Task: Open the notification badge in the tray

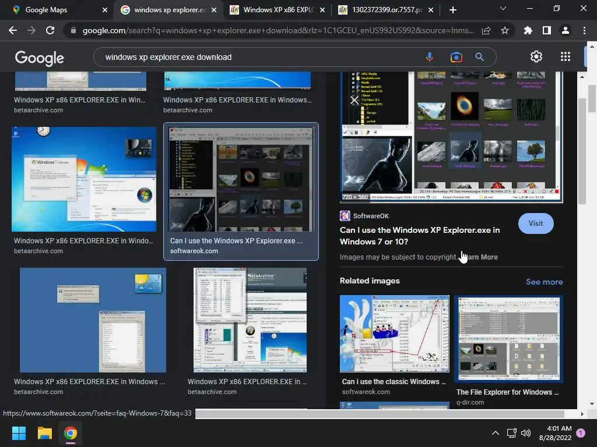Action: click(581, 433)
